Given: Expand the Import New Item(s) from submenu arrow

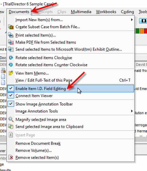Looking at the screenshot, I should point(132,20).
